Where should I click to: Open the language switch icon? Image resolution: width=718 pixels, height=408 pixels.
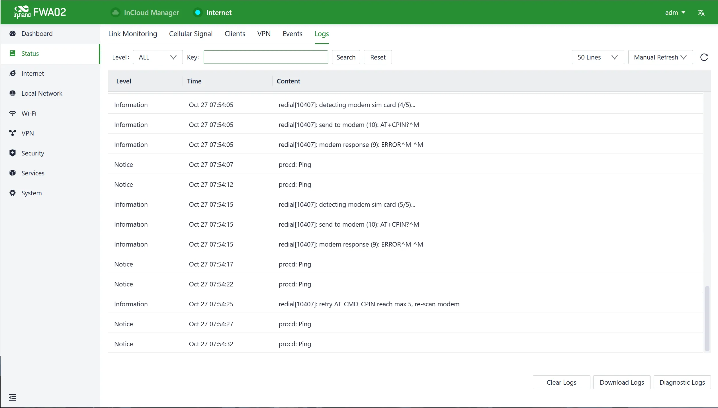click(701, 13)
